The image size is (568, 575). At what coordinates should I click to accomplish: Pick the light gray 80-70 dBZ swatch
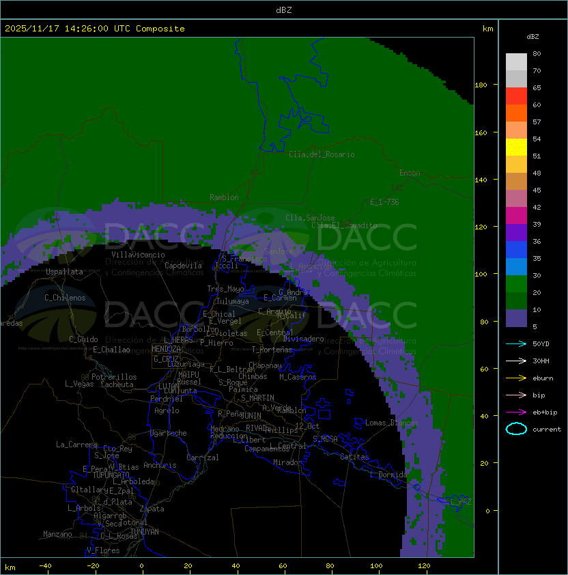516,61
